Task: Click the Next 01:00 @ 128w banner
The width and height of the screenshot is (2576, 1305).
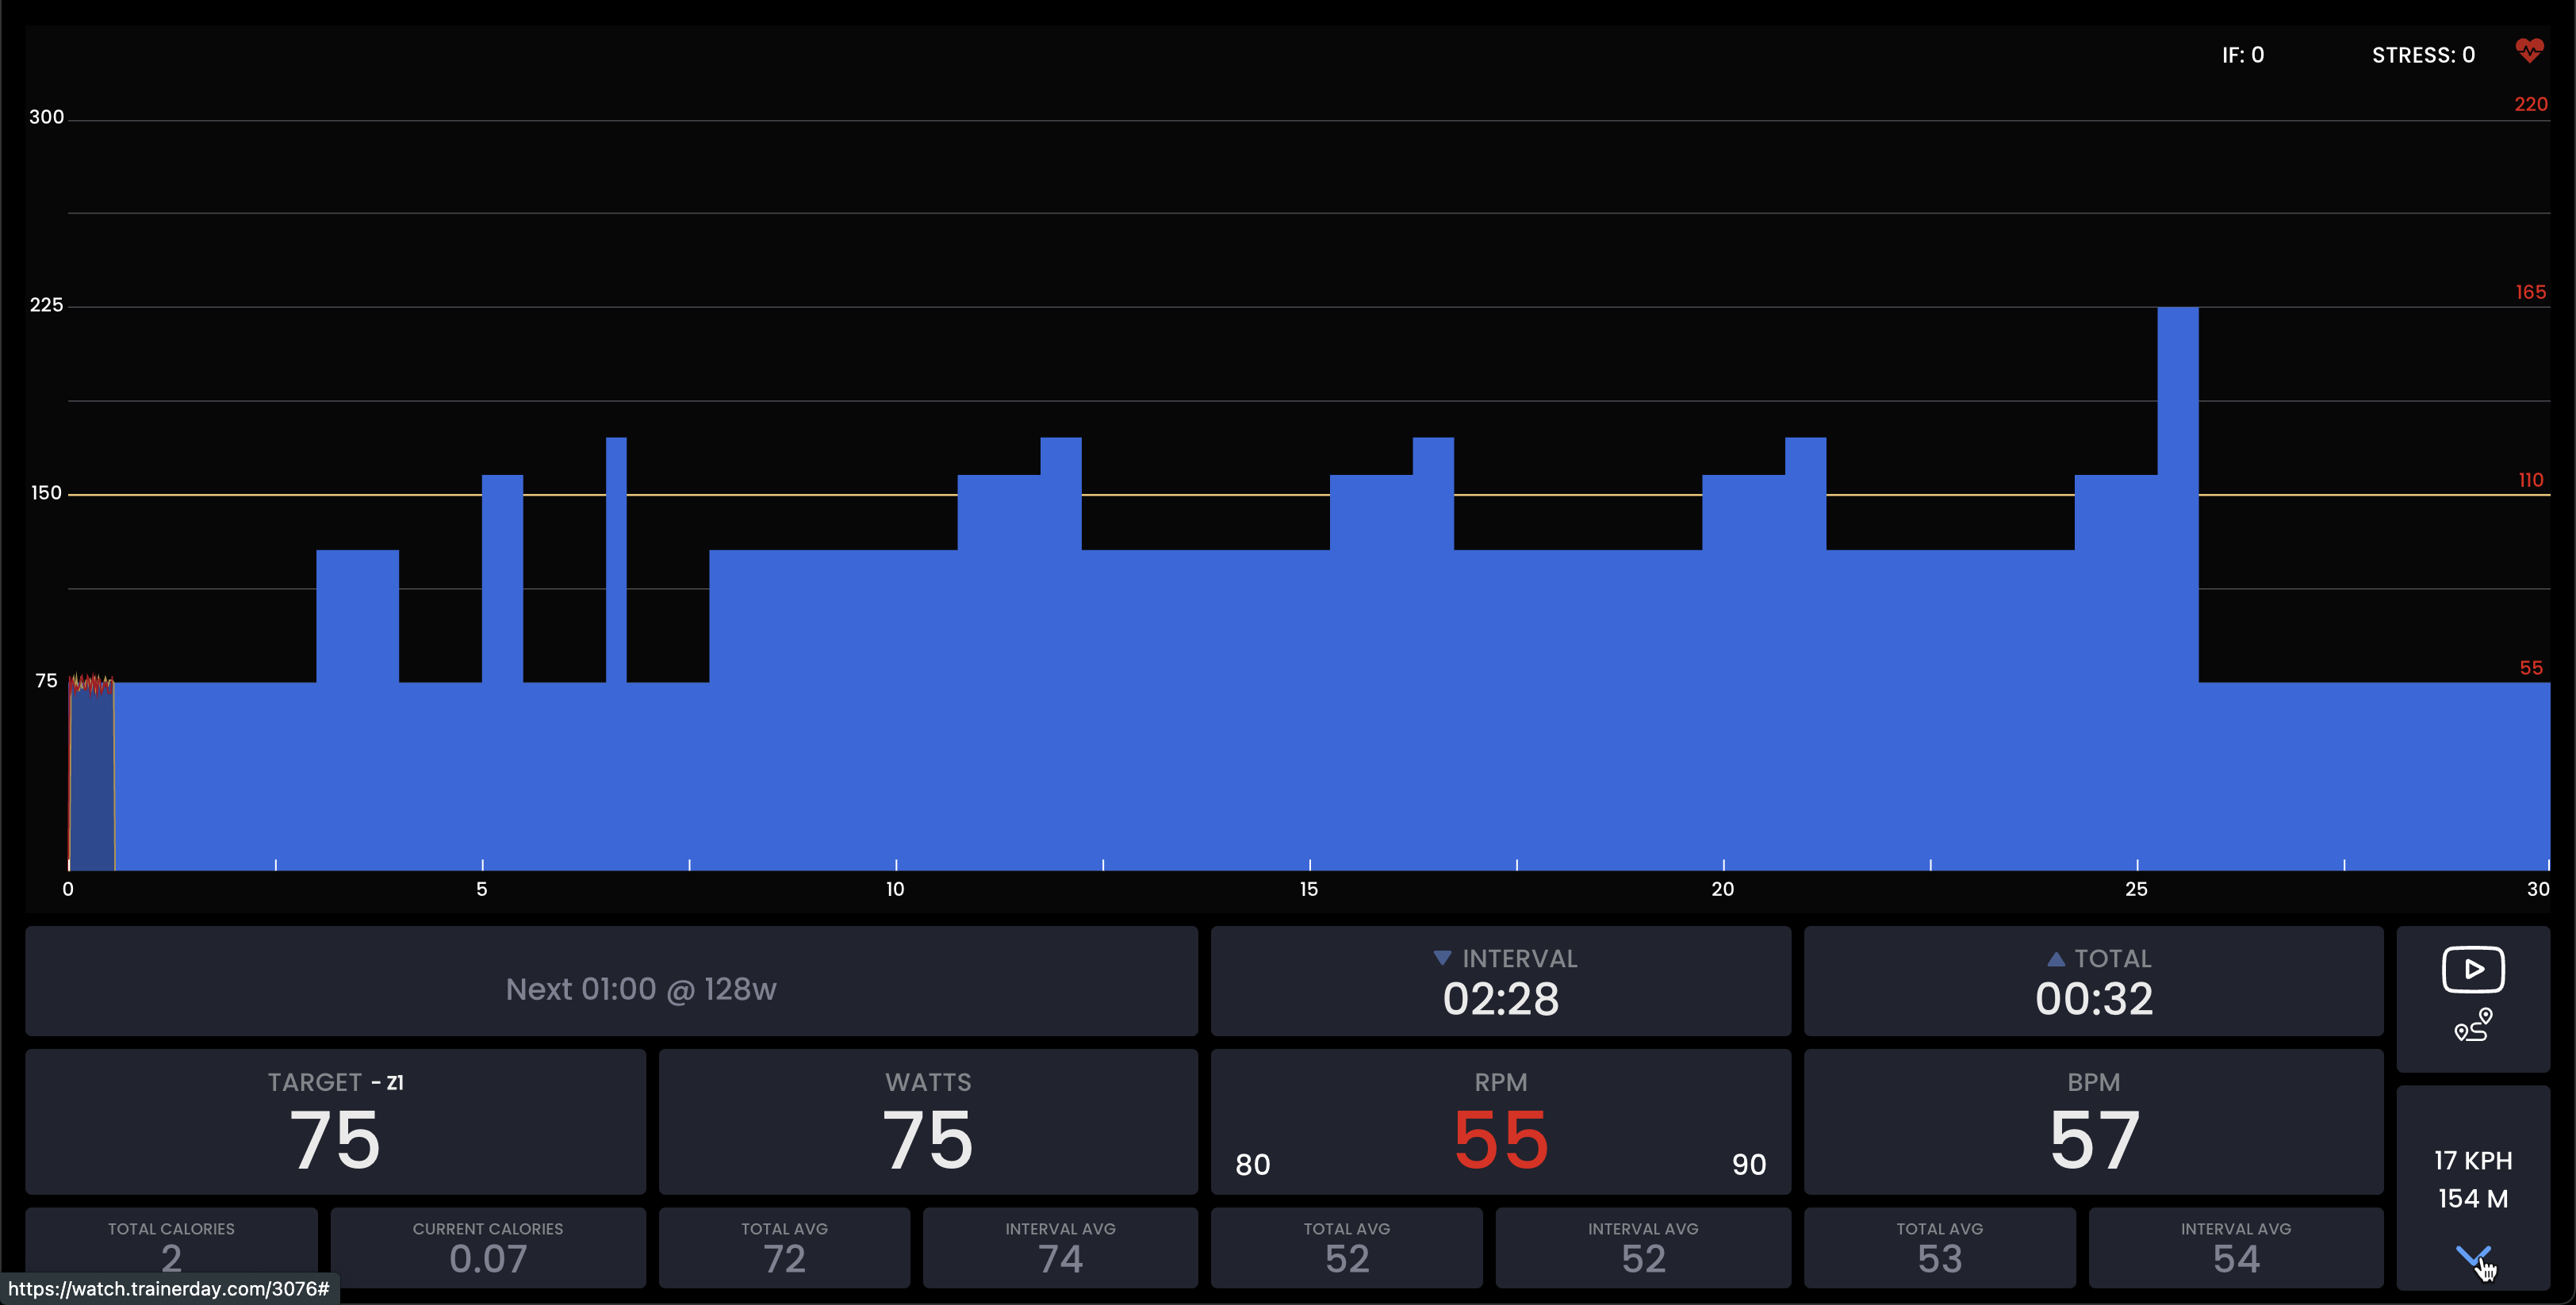Action: click(x=611, y=981)
